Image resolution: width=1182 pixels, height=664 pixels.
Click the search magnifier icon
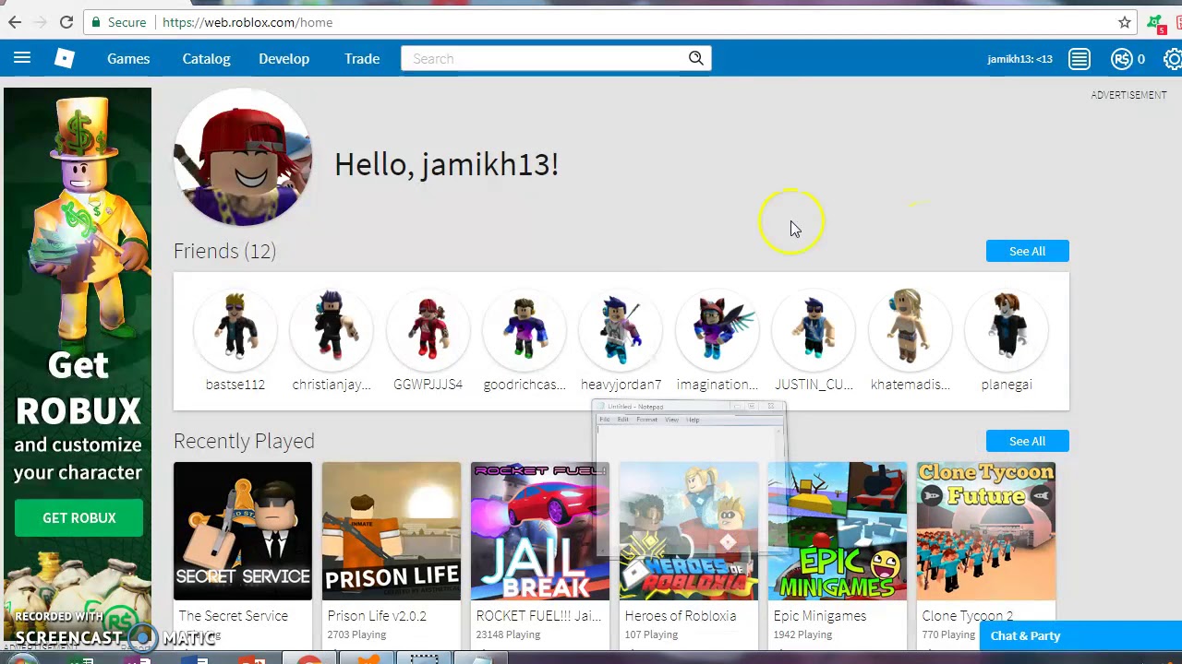(696, 59)
